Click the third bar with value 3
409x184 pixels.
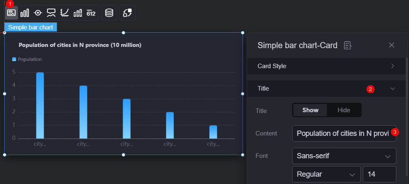(x=127, y=119)
